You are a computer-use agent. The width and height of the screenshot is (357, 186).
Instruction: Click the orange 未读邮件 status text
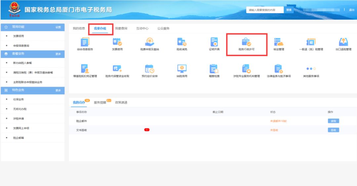click(x=278, y=121)
